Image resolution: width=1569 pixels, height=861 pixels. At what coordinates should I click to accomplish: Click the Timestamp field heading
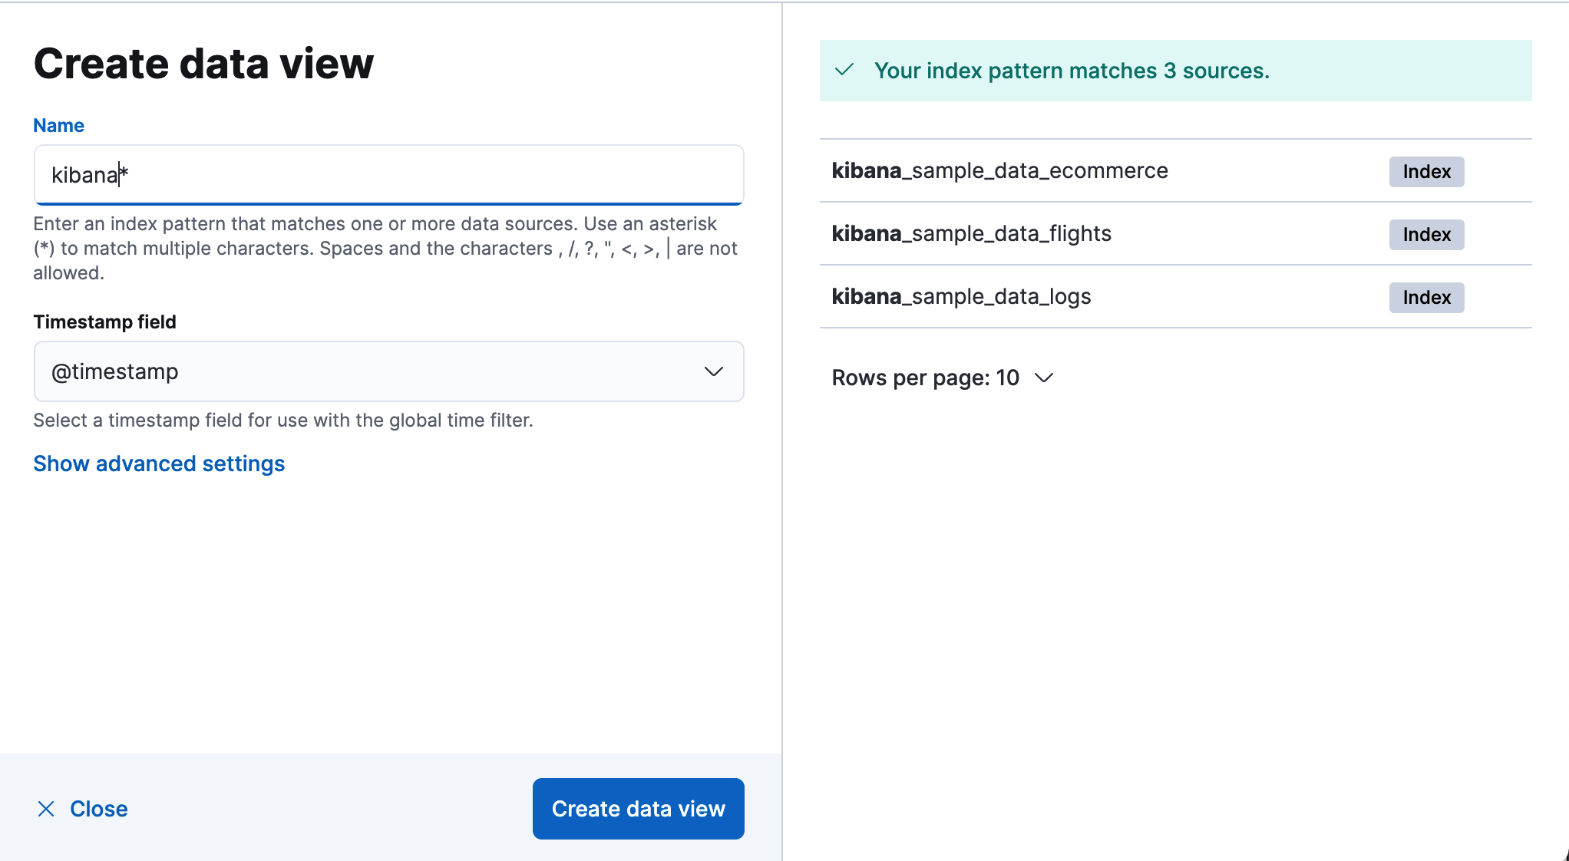coord(105,322)
